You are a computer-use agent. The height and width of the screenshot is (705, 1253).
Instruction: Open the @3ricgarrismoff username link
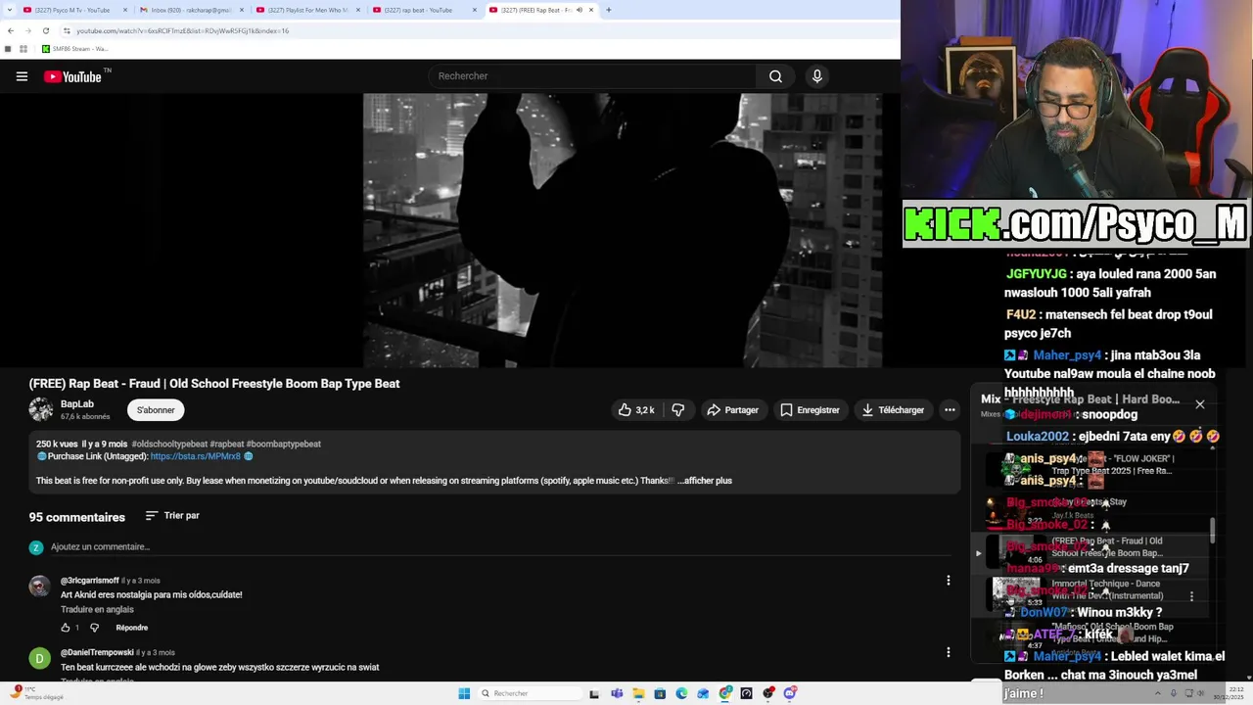(89, 581)
